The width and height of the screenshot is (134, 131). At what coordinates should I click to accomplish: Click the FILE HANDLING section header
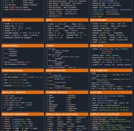pyautogui.click(x=111, y=70)
